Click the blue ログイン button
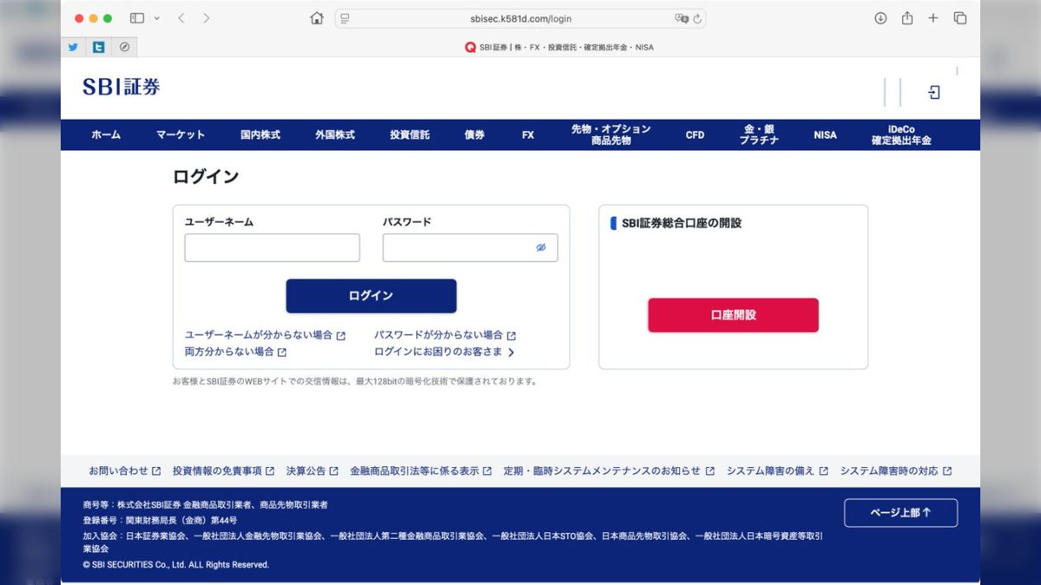This screenshot has width=1041, height=585. tap(371, 296)
